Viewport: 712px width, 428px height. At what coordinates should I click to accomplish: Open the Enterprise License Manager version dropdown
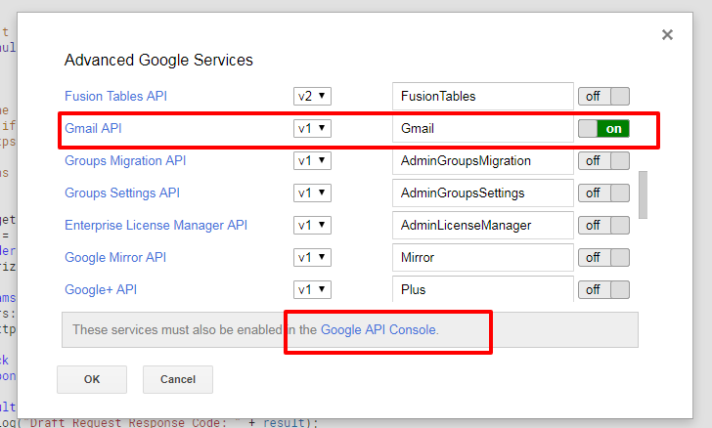tap(312, 225)
